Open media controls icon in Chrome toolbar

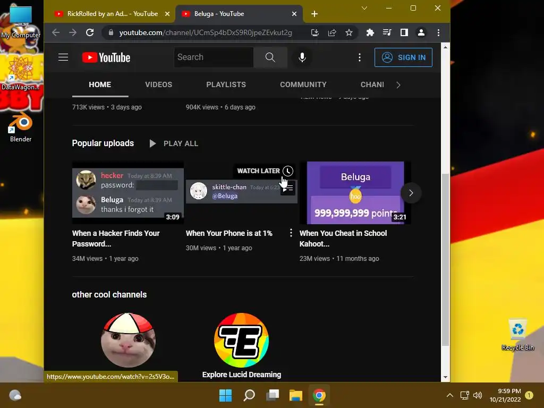click(x=387, y=32)
